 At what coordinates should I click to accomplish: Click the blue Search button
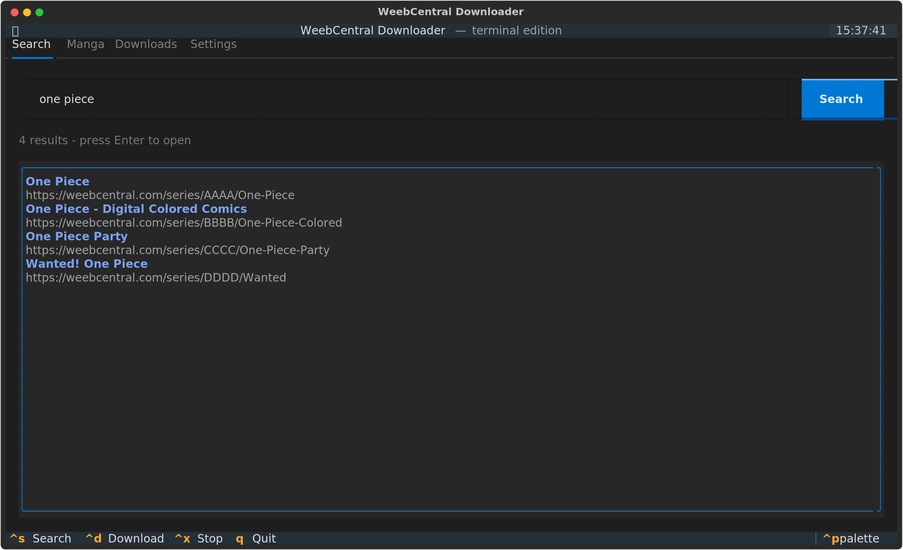pos(843,99)
